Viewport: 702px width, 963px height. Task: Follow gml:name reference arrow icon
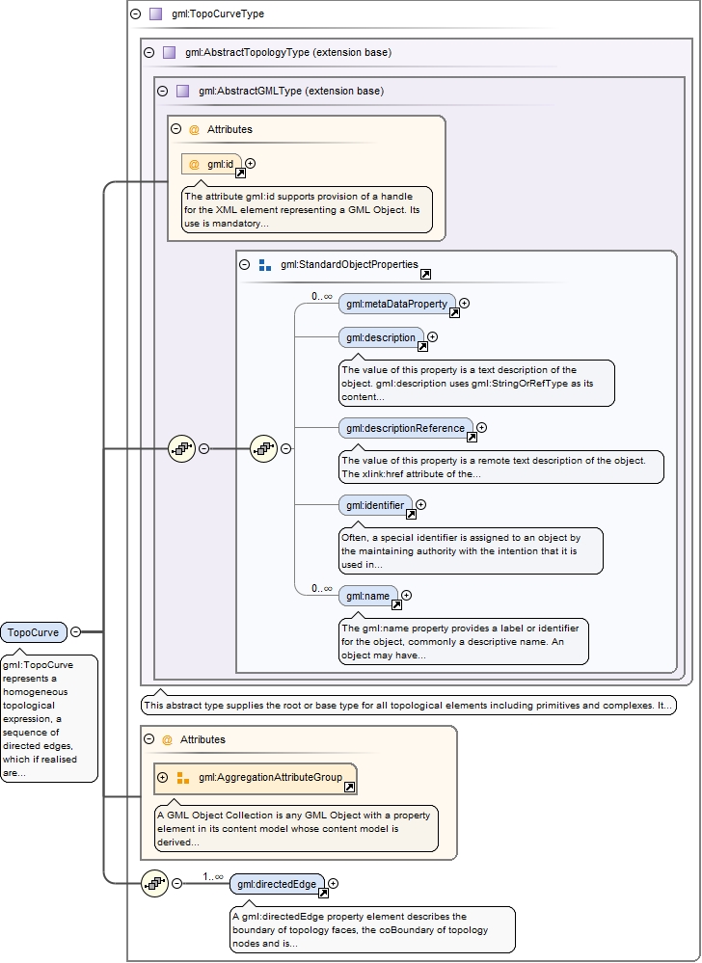396,605
